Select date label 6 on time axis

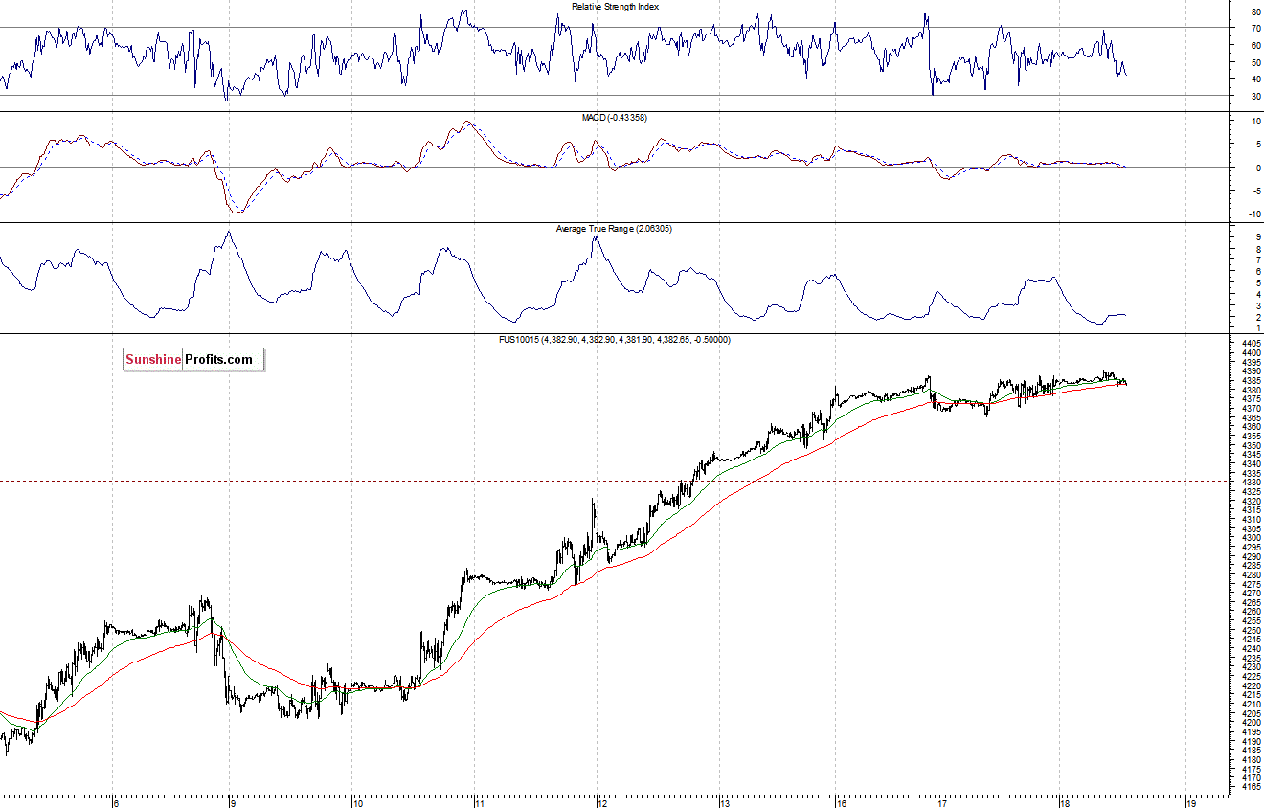point(115,803)
